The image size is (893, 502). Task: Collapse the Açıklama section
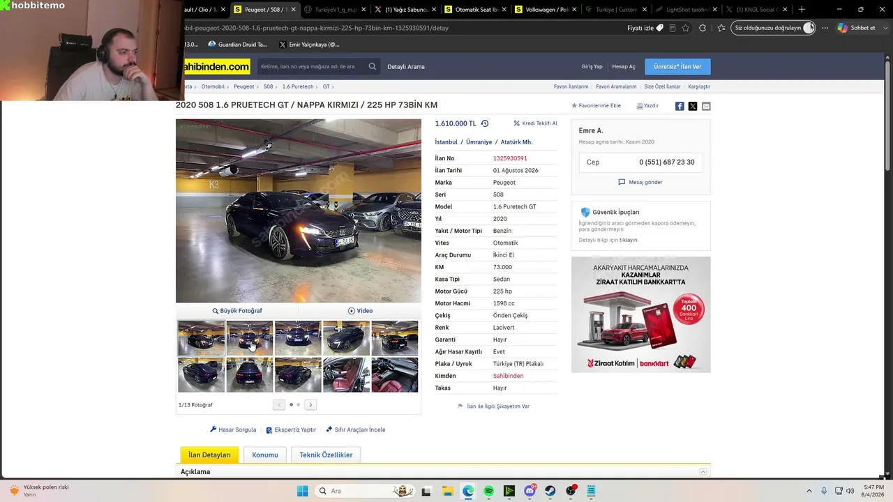click(703, 472)
